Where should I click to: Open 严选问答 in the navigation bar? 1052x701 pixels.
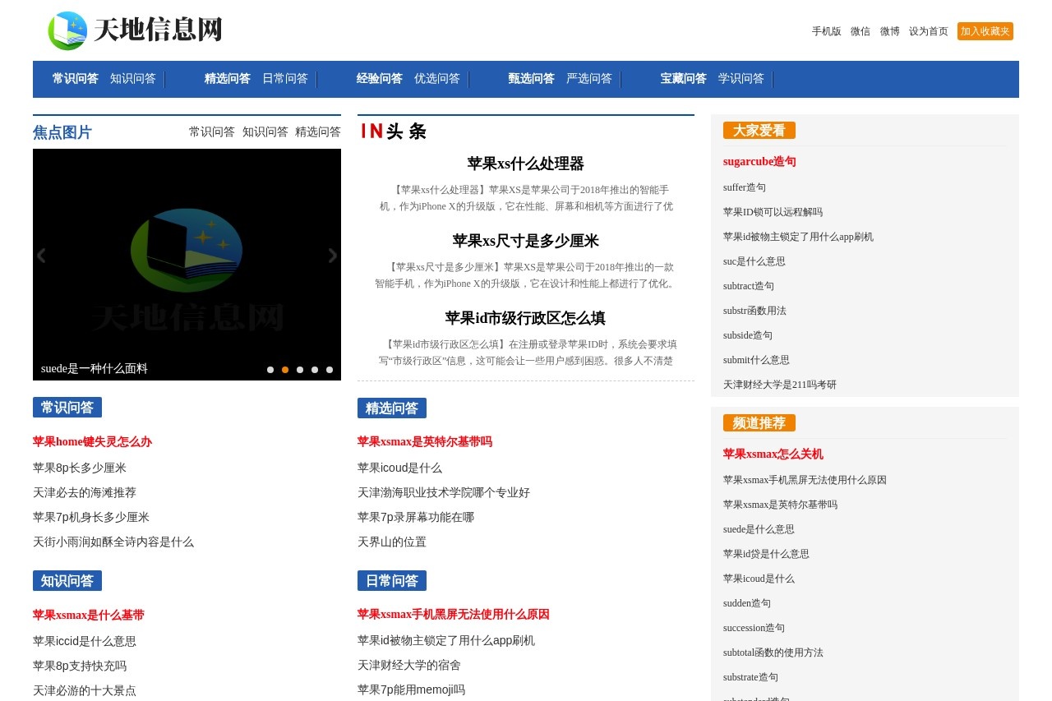(589, 79)
